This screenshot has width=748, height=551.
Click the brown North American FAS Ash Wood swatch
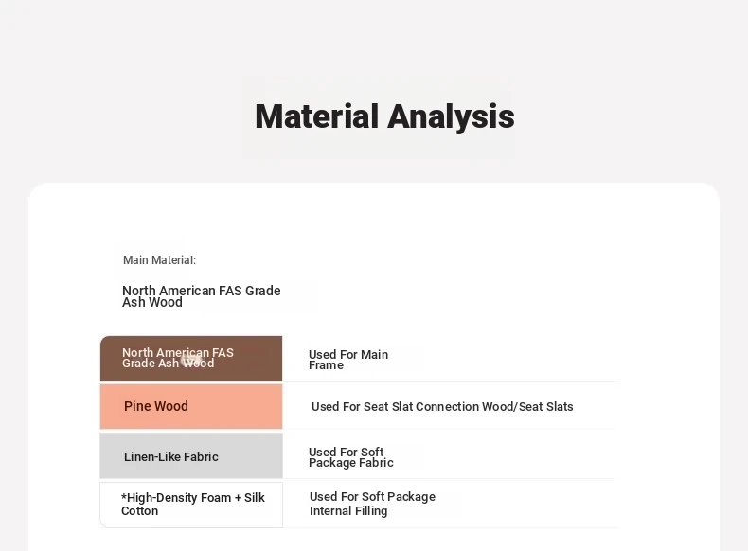[x=191, y=358]
